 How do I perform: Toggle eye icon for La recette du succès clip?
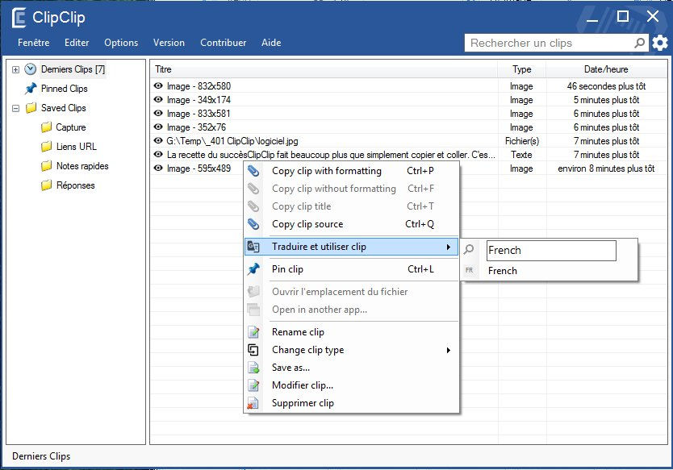pos(158,154)
